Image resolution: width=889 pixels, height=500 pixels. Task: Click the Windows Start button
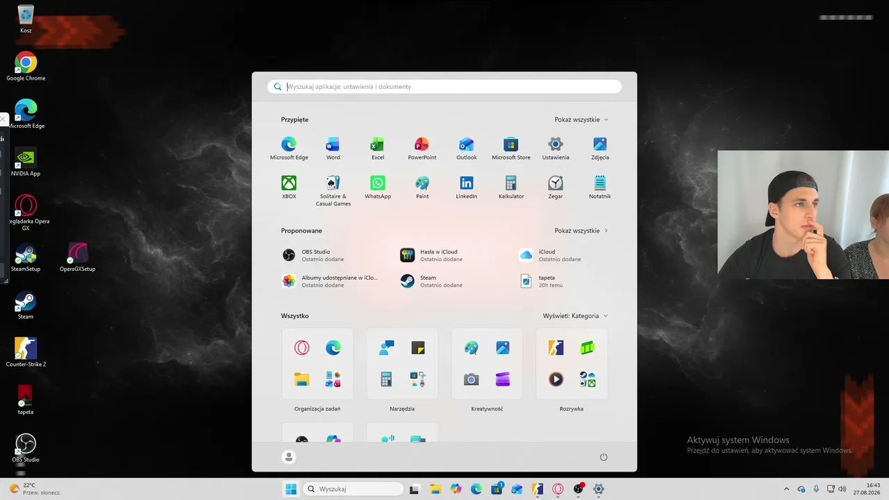pyautogui.click(x=290, y=489)
